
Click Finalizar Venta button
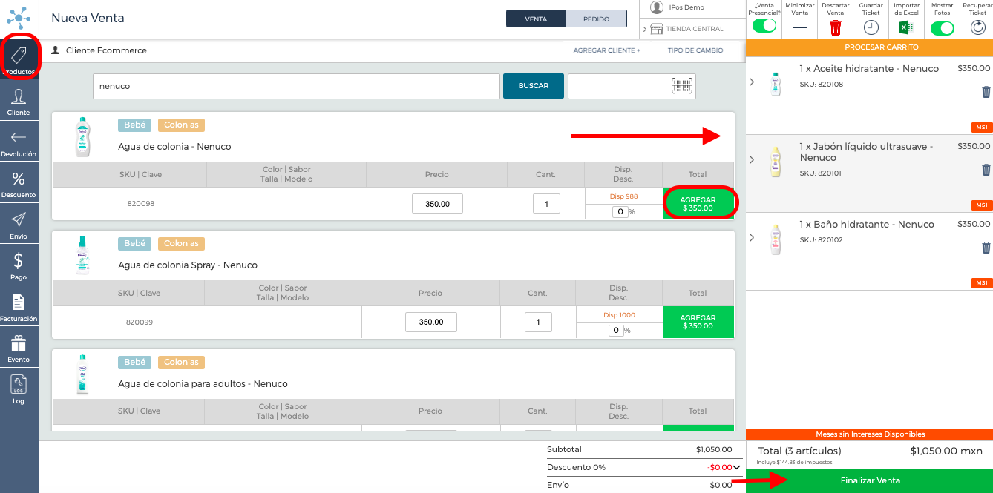[870, 480]
